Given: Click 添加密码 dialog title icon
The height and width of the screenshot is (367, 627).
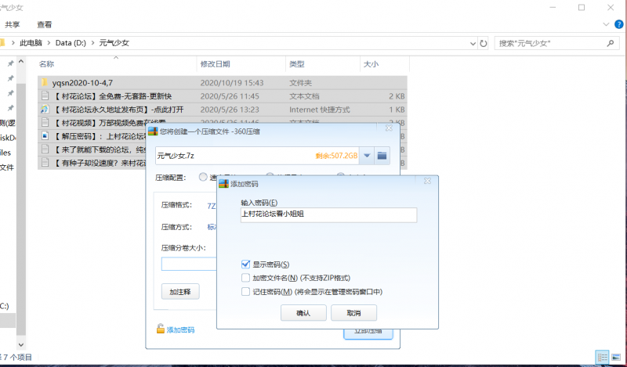Looking at the screenshot, I should 224,184.
